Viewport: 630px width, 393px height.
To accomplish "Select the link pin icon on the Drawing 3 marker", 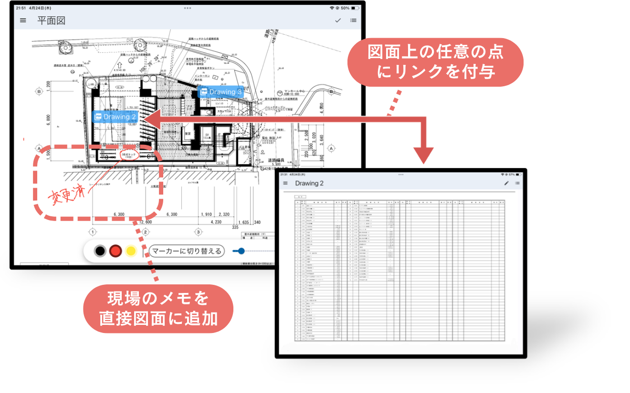I will (x=204, y=91).
